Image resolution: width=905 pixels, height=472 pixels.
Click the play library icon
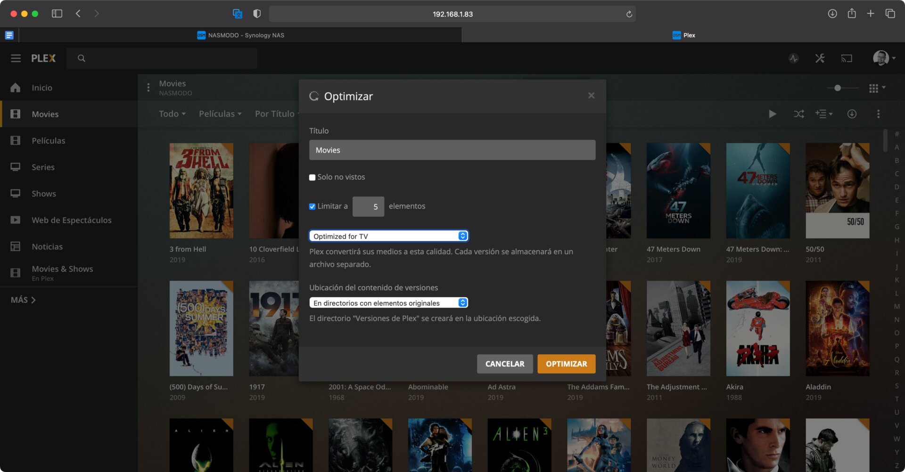click(x=772, y=114)
